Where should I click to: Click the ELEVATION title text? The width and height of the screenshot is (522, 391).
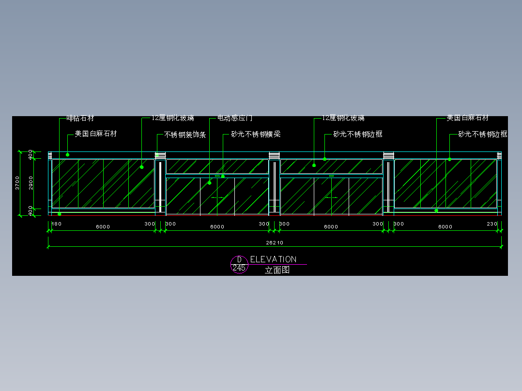273,259
